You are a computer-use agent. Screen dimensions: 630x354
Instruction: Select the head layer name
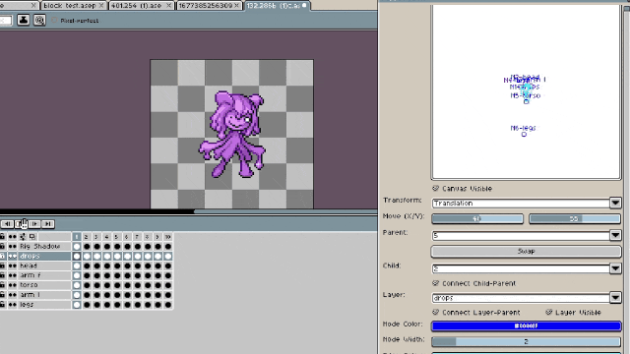29,265
